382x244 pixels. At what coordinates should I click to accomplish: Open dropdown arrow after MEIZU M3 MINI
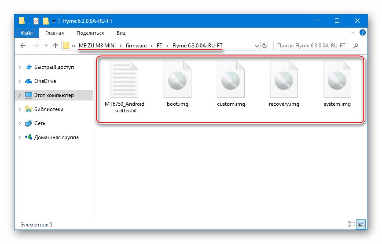[121, 46]
